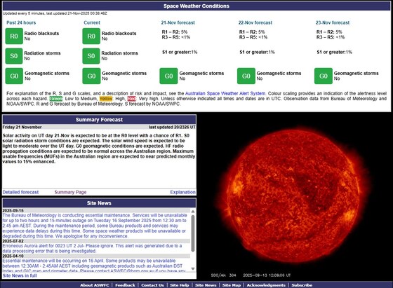Click the Space Weather Conditions header

click(196, 6)
